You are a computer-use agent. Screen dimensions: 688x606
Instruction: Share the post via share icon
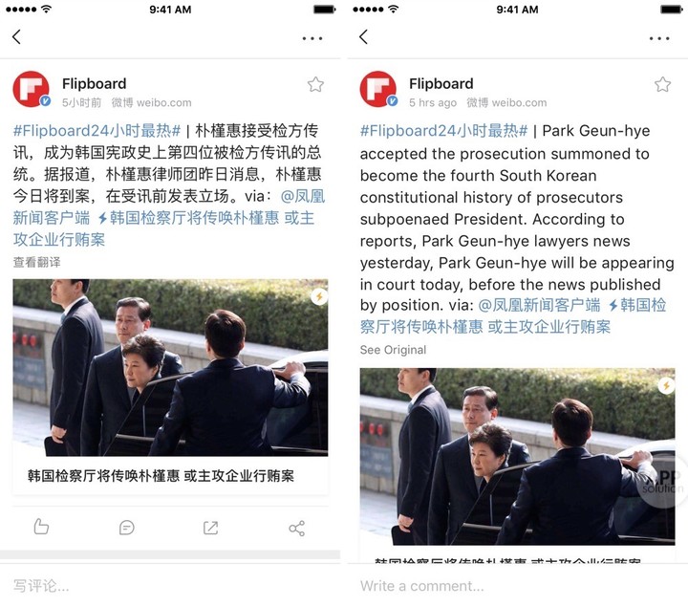297,528
